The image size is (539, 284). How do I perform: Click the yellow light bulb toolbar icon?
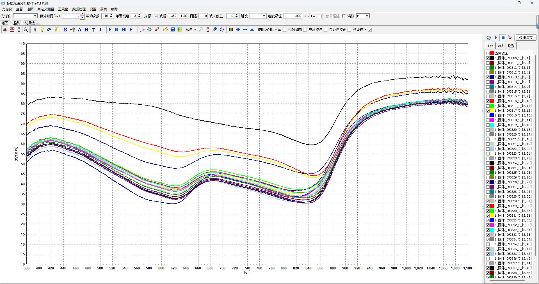pos(42,29)
